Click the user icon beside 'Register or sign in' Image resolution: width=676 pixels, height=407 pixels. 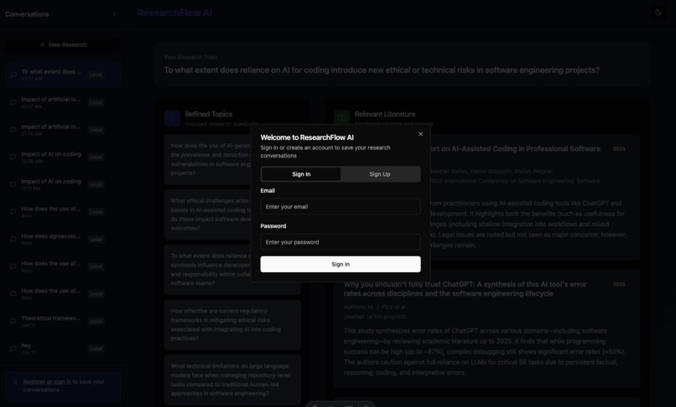pos(15,382)
